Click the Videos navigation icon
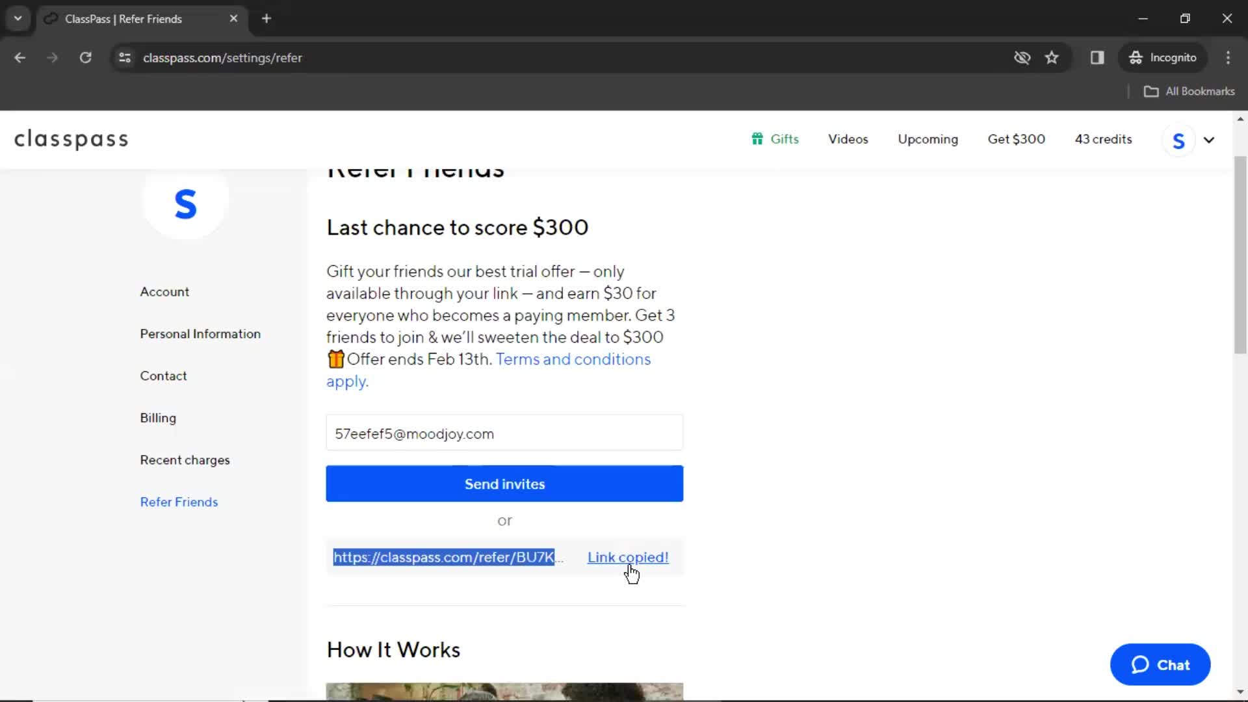The height and width of the screenshot is (702, 1248). coord(848,139)
